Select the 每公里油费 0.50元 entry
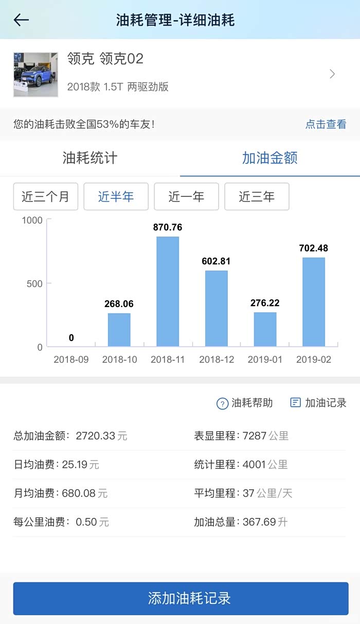360x624 pixels. [61, 522]
